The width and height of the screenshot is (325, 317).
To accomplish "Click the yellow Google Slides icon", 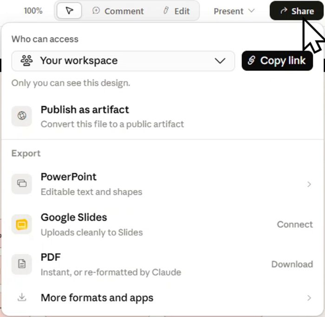I will (x=22, y=224).
